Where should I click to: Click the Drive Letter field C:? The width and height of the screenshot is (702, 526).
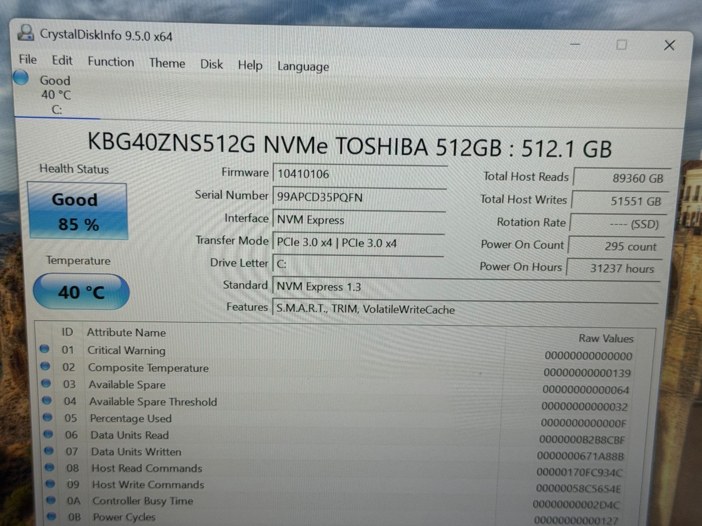tap(358, 264)
